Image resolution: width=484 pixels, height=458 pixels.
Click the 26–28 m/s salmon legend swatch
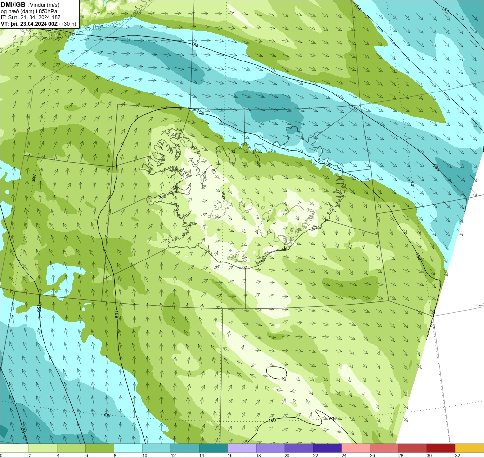(384, 448)
